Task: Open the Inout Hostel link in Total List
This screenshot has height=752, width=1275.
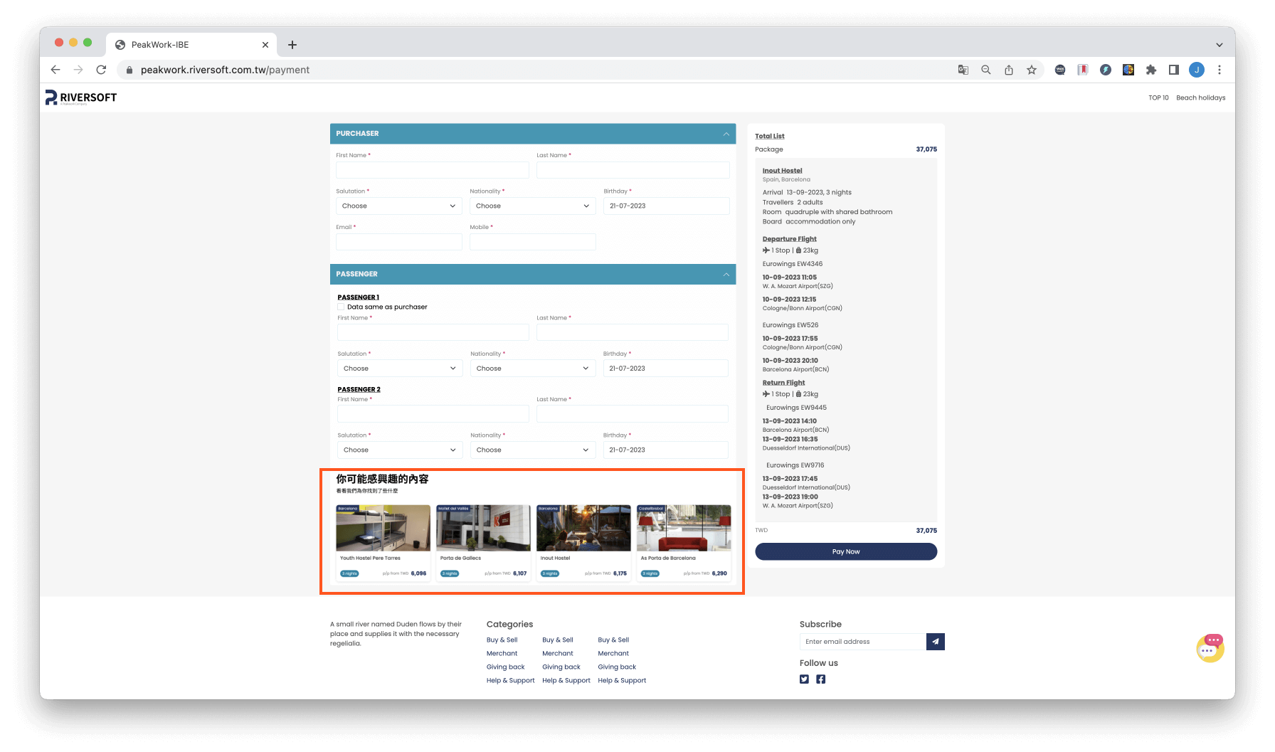Action: tap(782, 171)
